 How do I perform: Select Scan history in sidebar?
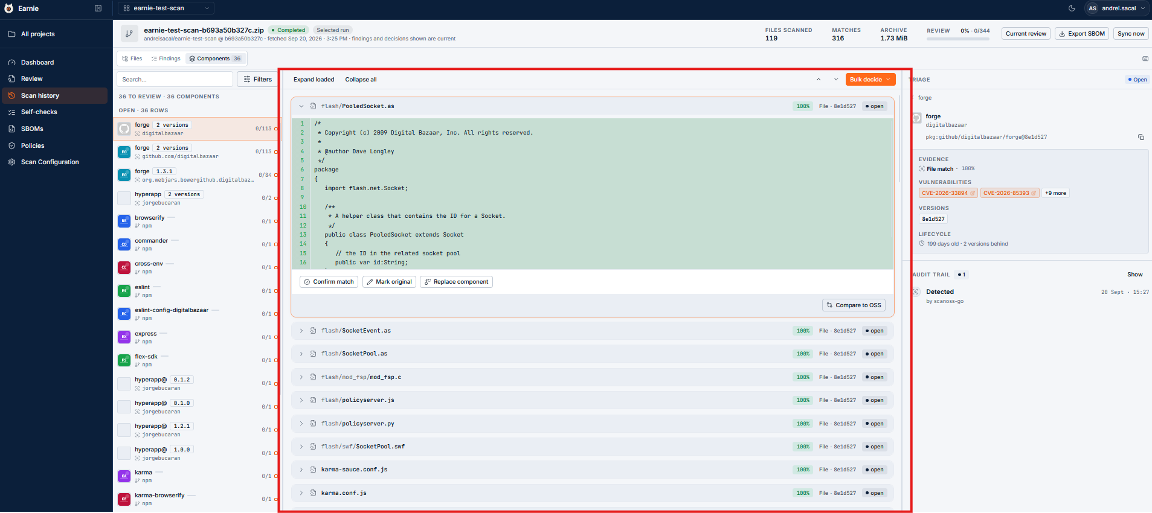[x=54, y=96]
